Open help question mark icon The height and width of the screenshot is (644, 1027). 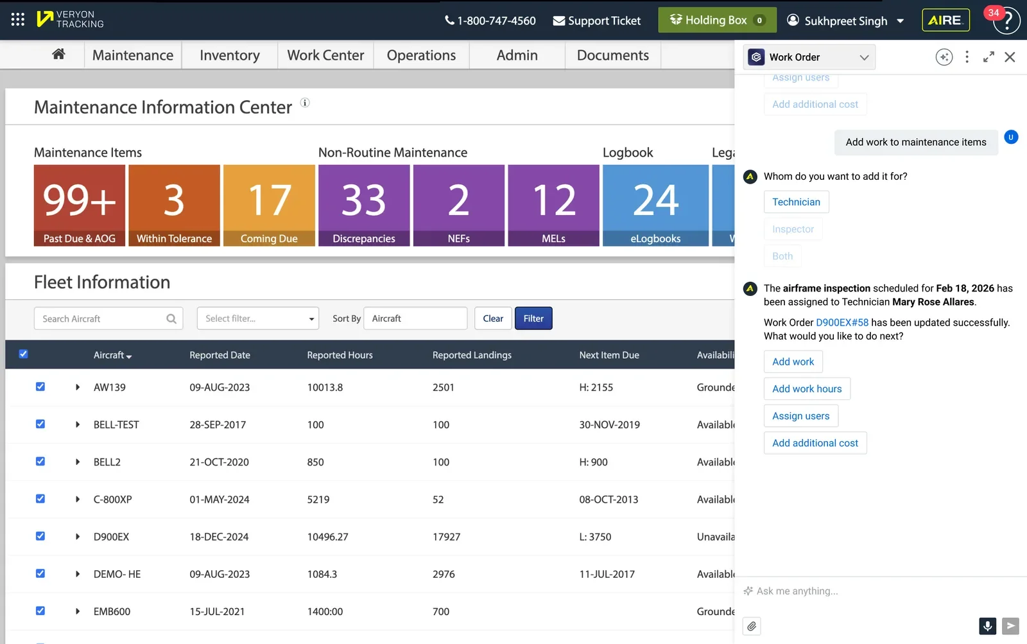point(1006,21)
